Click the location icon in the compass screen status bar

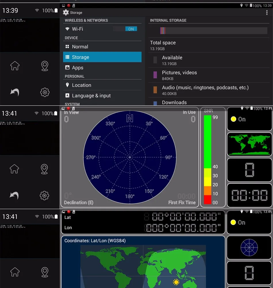pos(242,108)
